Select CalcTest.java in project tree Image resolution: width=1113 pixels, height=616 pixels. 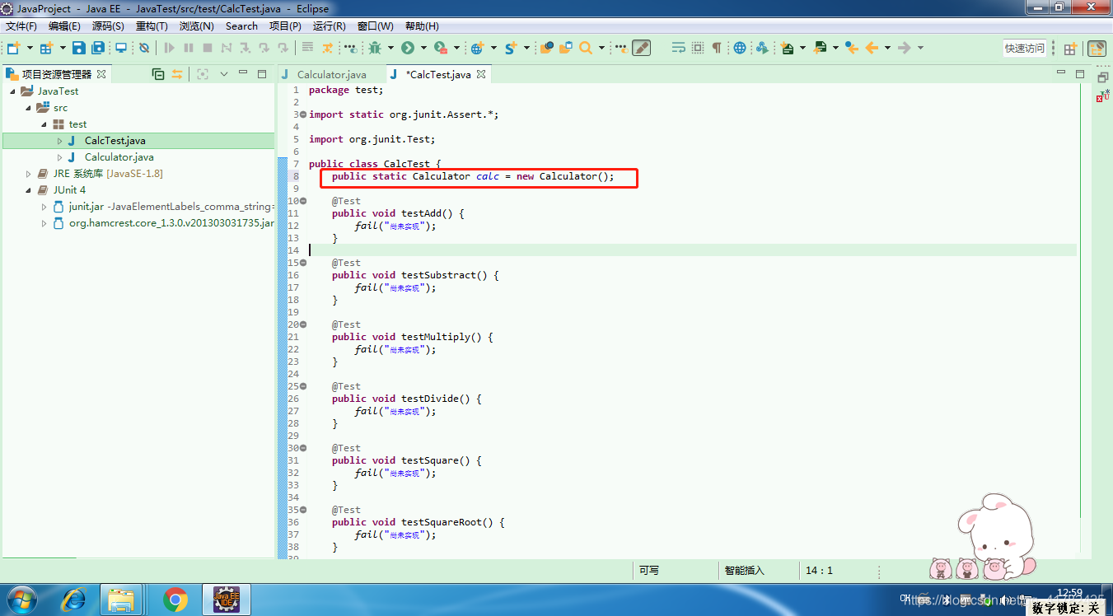point(115,141)
